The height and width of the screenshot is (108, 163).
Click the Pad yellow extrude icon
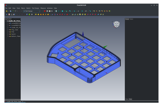(36, 14)
